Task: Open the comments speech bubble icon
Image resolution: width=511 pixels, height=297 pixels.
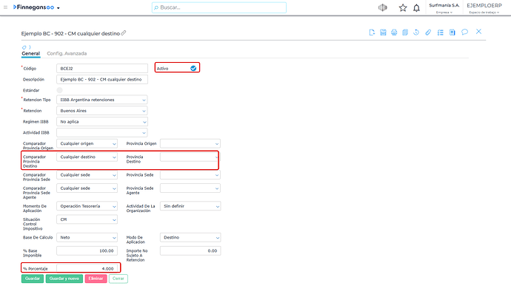Action: tap(465, 32)
